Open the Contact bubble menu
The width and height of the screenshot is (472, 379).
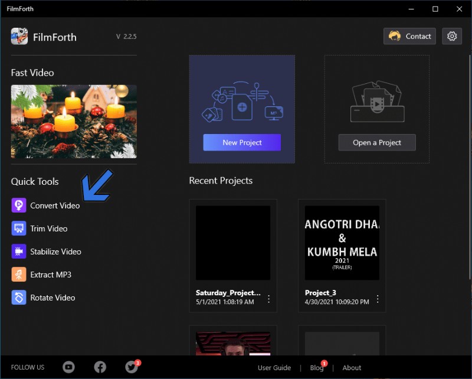coord(409,36)
